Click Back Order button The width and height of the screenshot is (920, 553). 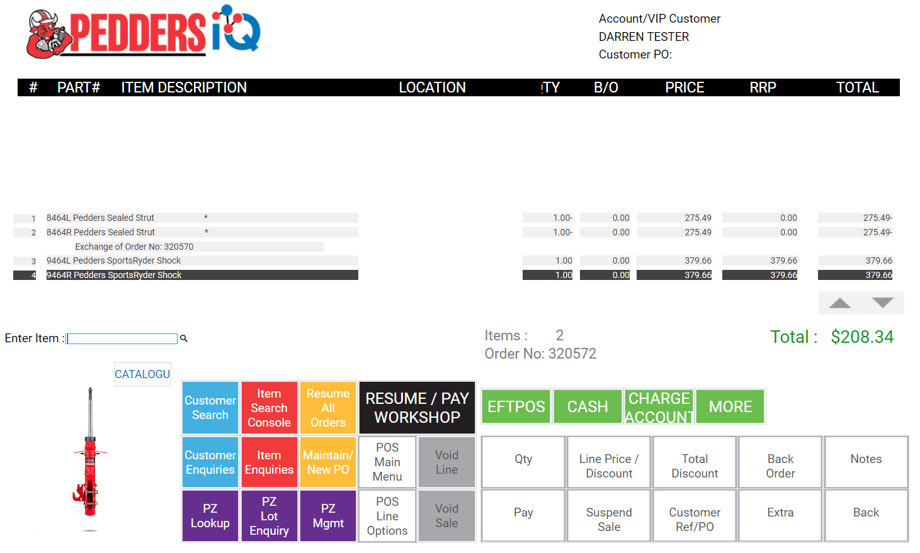pyautogui.click(x=780, y=462)
